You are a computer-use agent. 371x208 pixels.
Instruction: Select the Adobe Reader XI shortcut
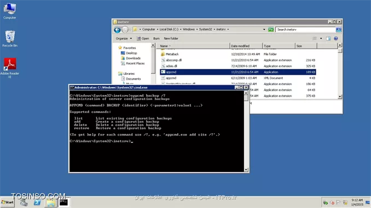click(x=10, y=68)
